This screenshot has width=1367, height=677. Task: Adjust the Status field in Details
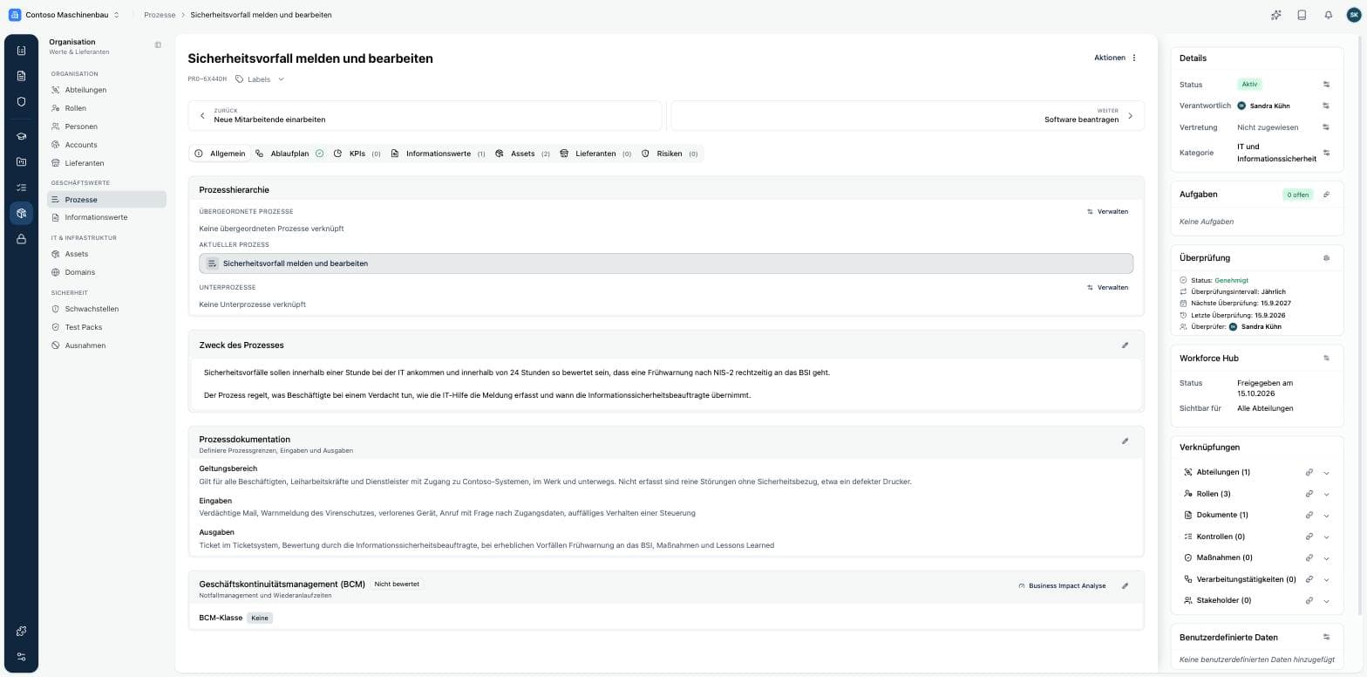point(1326,85)
